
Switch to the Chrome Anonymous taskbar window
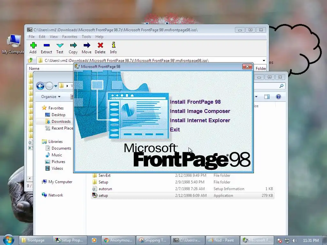tap(118, 240)
